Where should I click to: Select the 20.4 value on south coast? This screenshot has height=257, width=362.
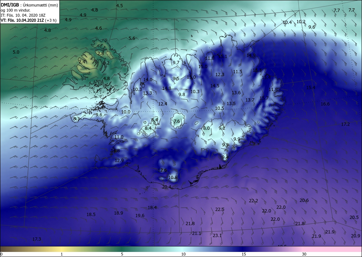click(167, 187)
